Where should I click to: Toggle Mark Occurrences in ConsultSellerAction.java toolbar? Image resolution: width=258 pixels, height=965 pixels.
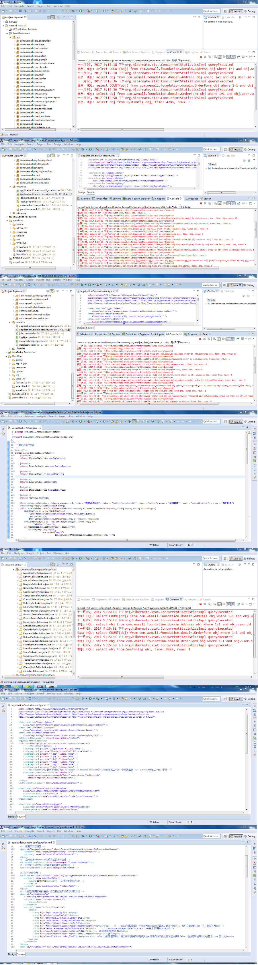pyautogui.click(x=134, y=421)
